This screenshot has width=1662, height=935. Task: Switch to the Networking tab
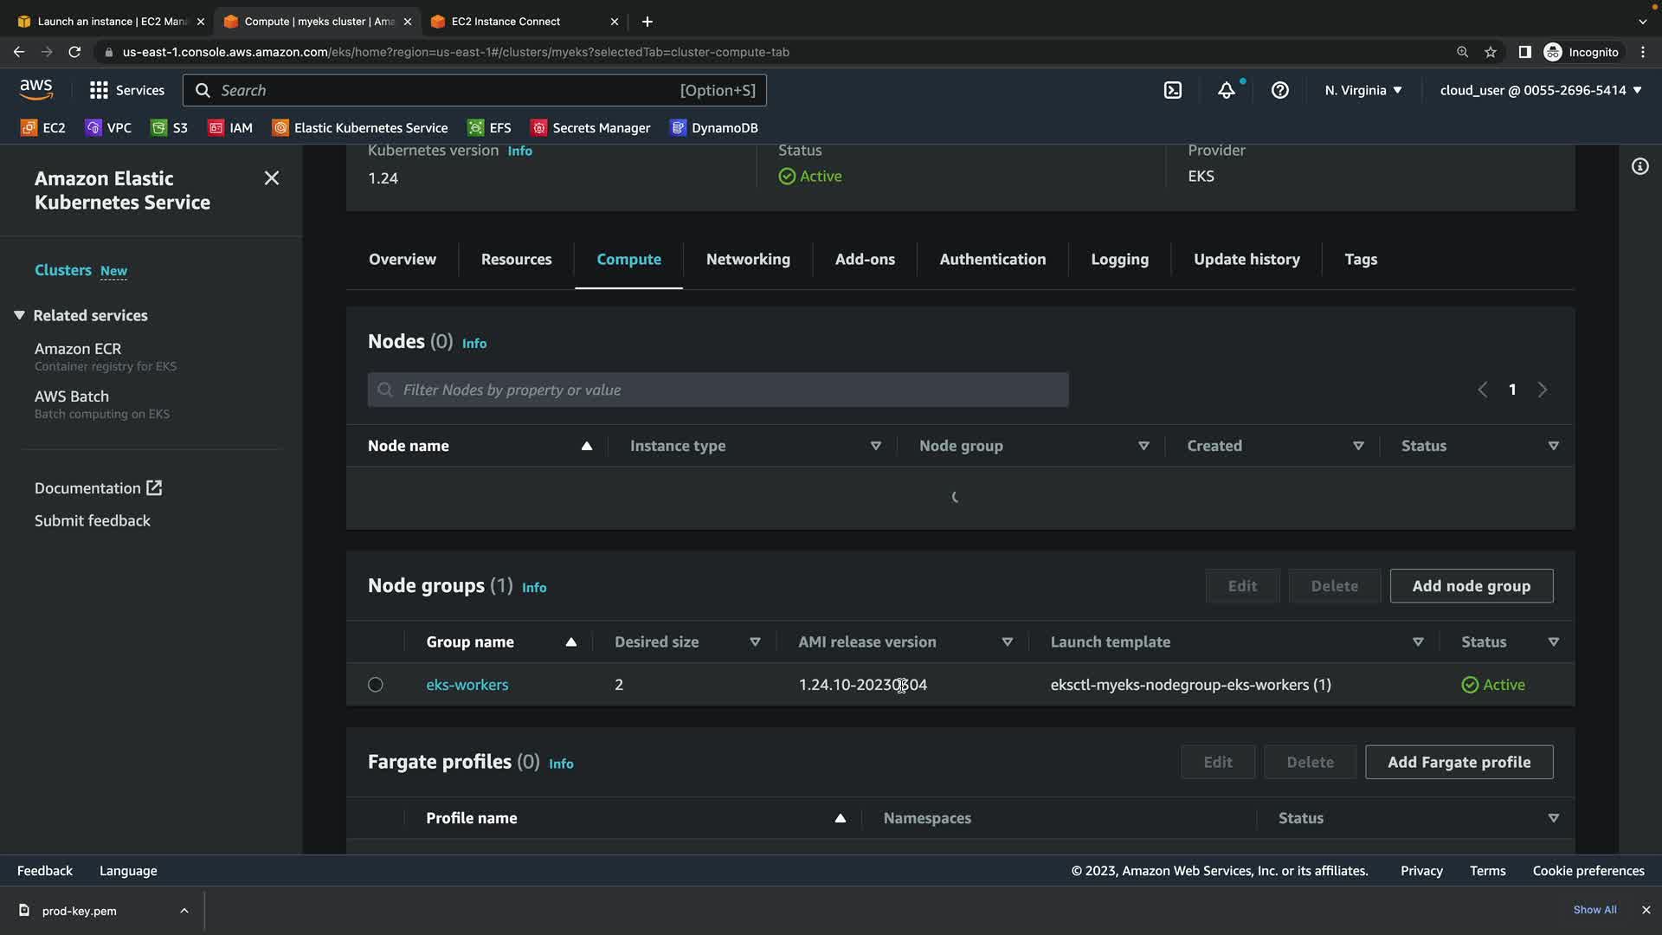click(x=747, y=260)
